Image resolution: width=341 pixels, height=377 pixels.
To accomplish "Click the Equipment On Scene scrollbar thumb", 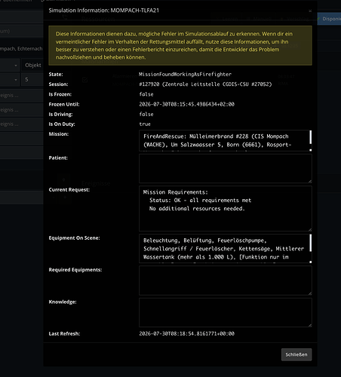I will pos(311,243).
